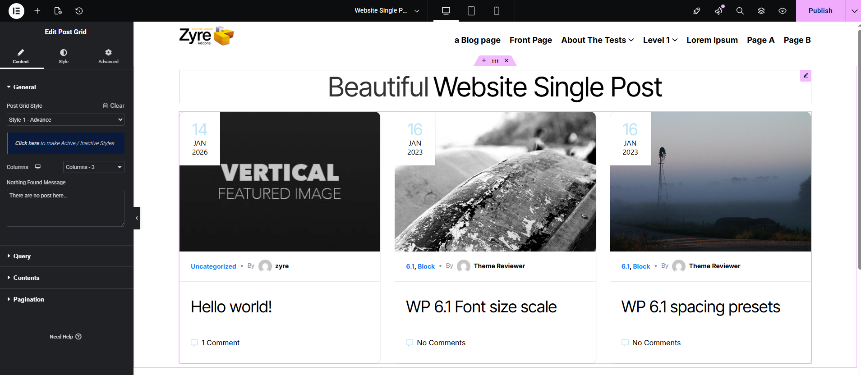Image resolution: width=861 pixels, height=375 pixels.
Task: Collapse the editor side panel
Action: tap(137, 218)
